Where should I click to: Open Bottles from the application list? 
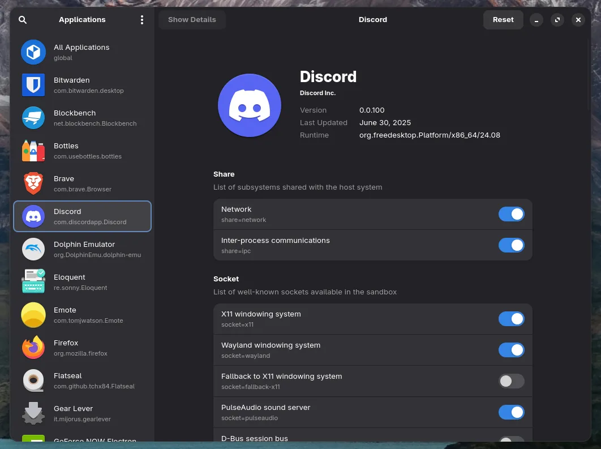coord(82,151)
